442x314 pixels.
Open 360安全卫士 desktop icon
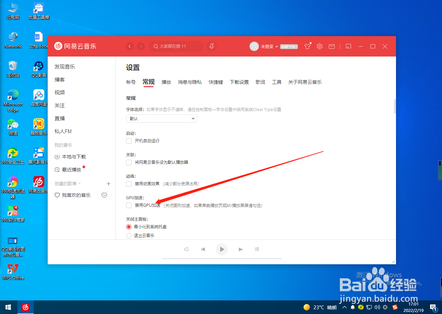pyautogui.click(x=13, y=156)
